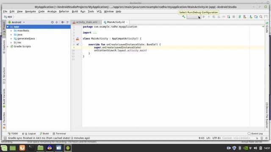Expand the generatedJava folder

[x=11, y=38]
